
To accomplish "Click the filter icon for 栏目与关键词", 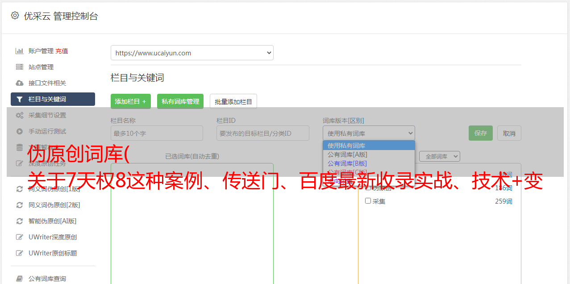I will coord(20,99).
